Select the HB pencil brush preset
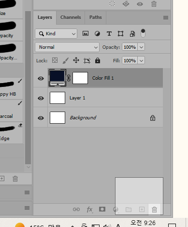Screen dimensions: 188x227 point(11,88)
